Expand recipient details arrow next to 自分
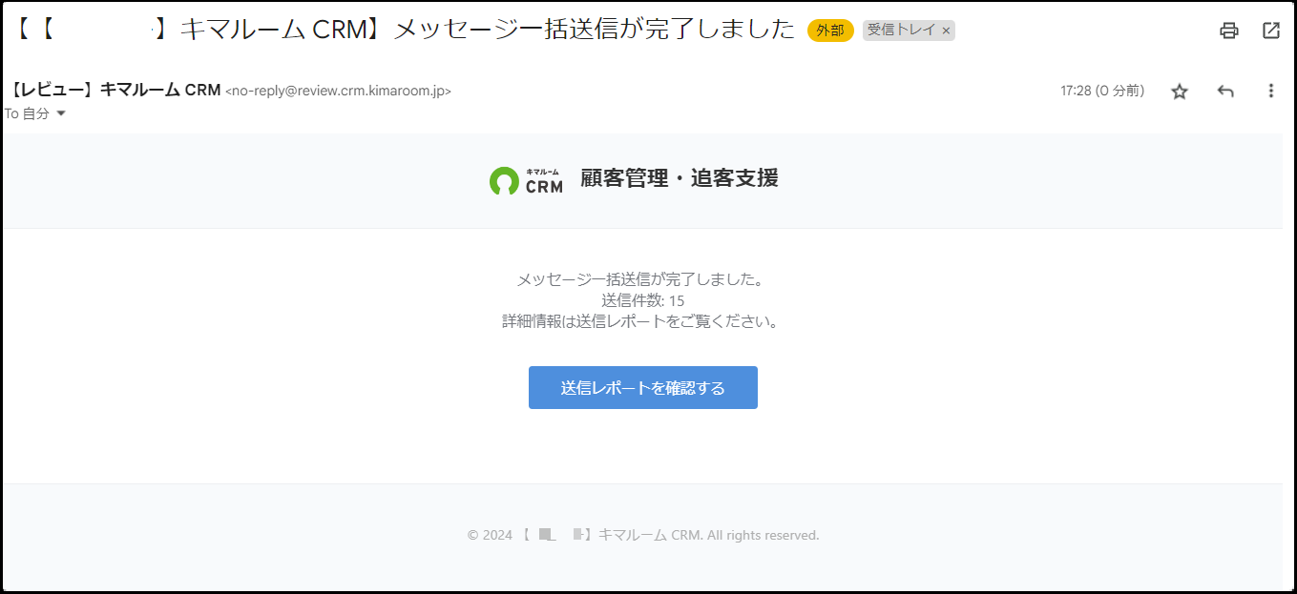This screenshot has width=1297, height=594. click(61, 113)
